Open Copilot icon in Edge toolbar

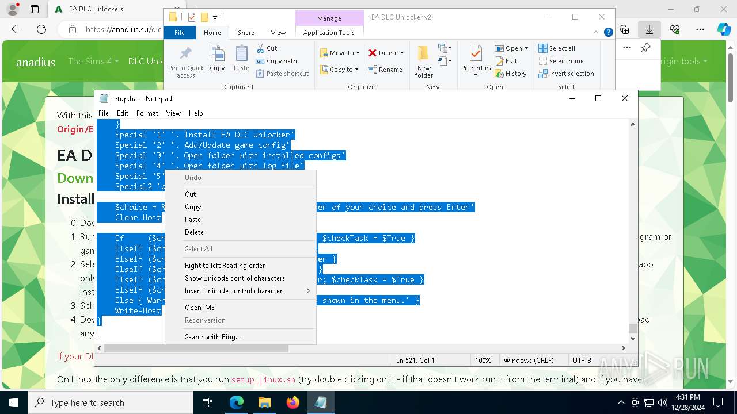point(724,29)
